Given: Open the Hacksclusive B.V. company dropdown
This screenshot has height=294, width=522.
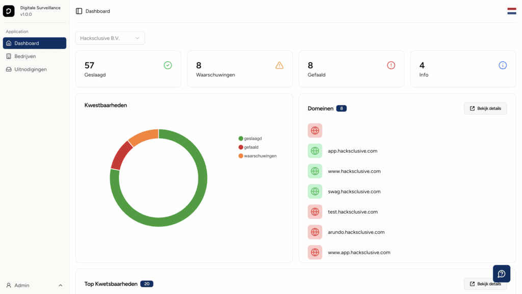Looking at the screenshot, I should pyautogui.click(x=110, y=38).
